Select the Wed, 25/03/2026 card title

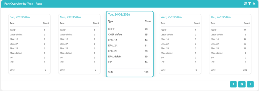171,17
